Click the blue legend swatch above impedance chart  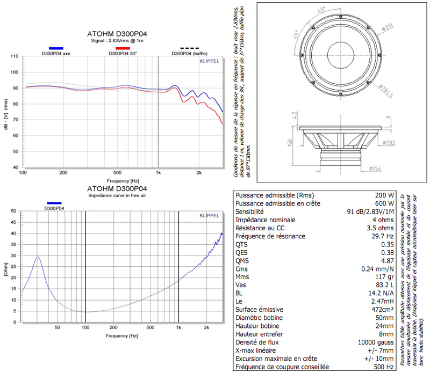click(x=54, y=203)
